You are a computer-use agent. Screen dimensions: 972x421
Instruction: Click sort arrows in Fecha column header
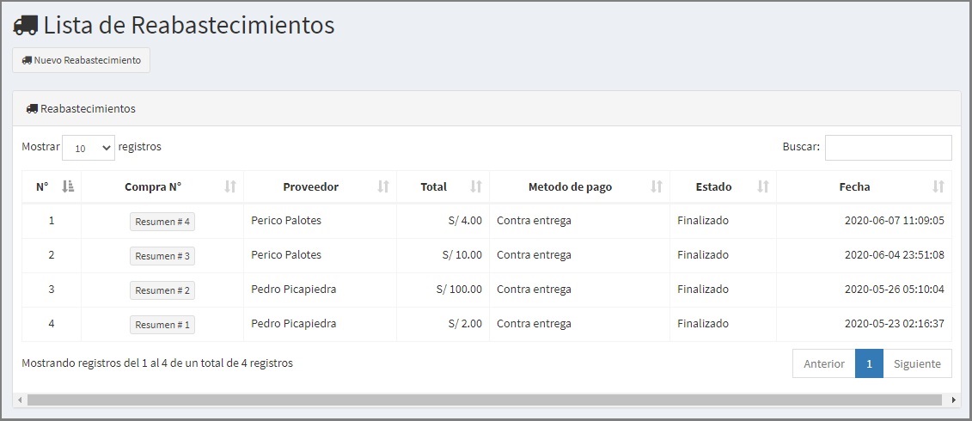pos(938,186)
